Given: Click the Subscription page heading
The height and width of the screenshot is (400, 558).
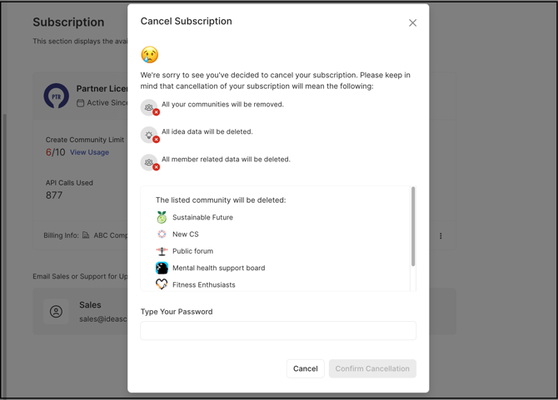Looking at the screenshot, I should tap(68, 22).
